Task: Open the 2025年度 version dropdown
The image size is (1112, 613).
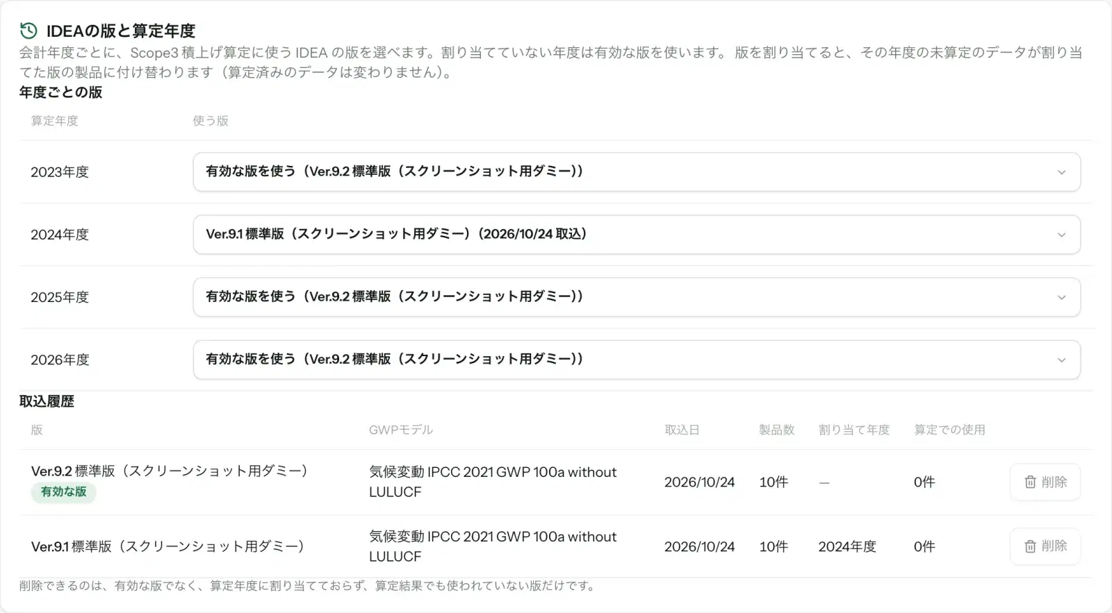Action: click(x=637, y=297)
